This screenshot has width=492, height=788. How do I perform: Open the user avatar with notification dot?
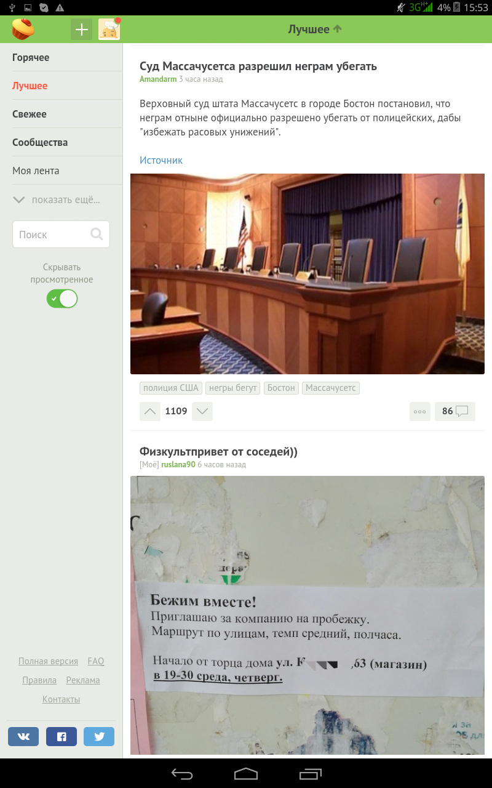109,29
